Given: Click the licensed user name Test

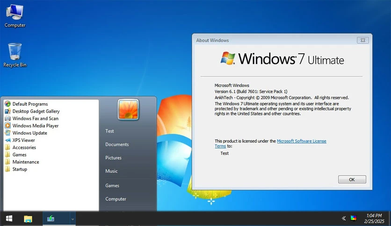Looking at the screenshot, I should [224, 153].
